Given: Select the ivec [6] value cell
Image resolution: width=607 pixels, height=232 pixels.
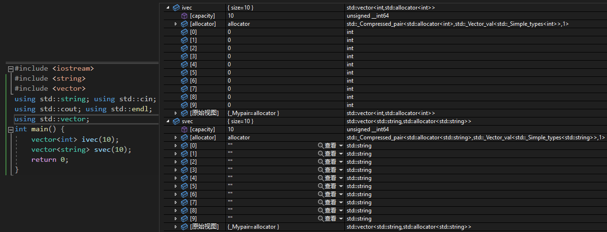Looking at the screenshot, I should coord(284,81).
